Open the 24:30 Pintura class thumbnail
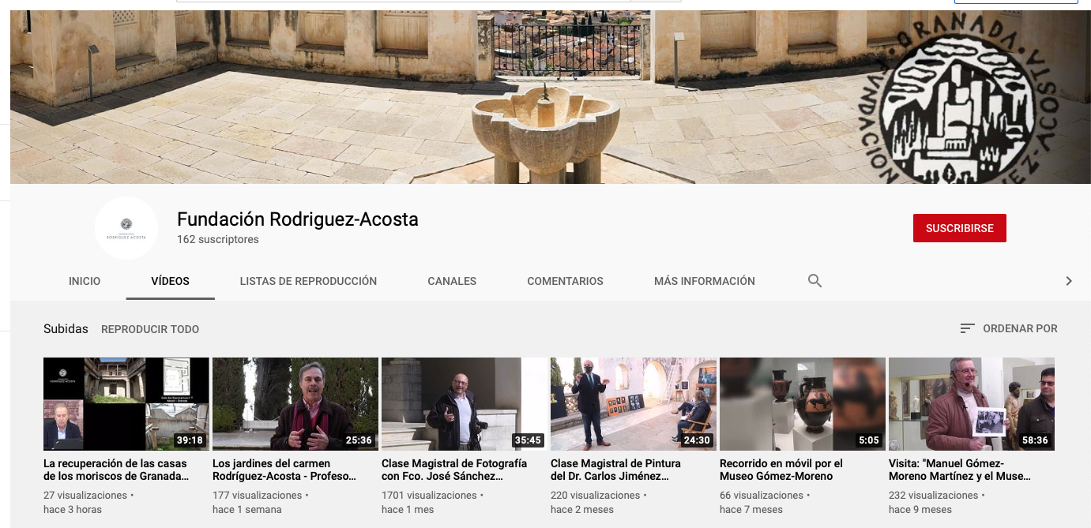The width and height of the screenshot is (1091, 528). click(x=634, y=404)
